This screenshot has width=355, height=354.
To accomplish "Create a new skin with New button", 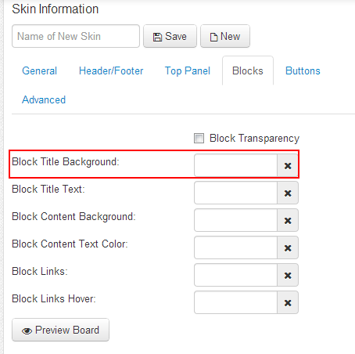I will coord(225,36).
